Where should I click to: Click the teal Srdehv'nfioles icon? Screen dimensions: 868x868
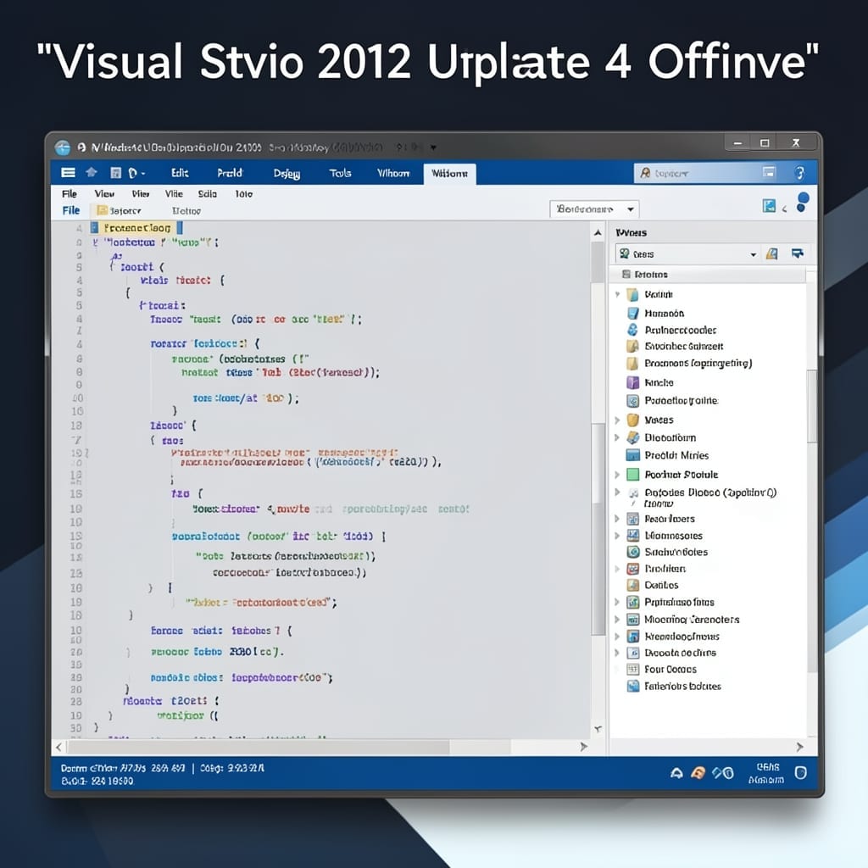(x=632, y=552)
